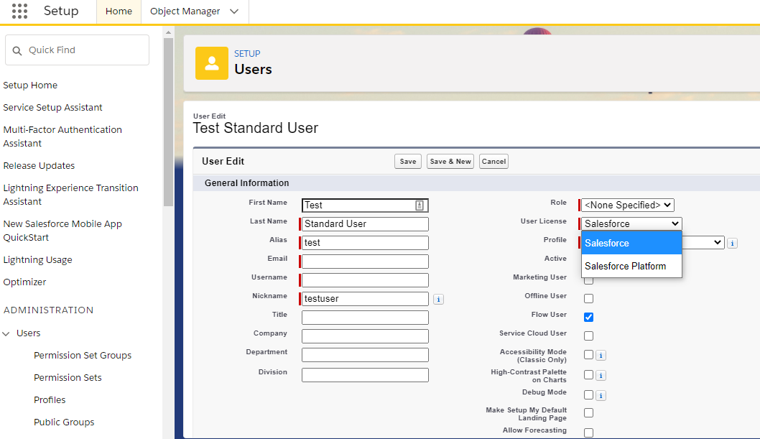This screenshot has height=439, width=760.
Task: Click the Save button
Action: pyautogui.click(x=407, y=162)
